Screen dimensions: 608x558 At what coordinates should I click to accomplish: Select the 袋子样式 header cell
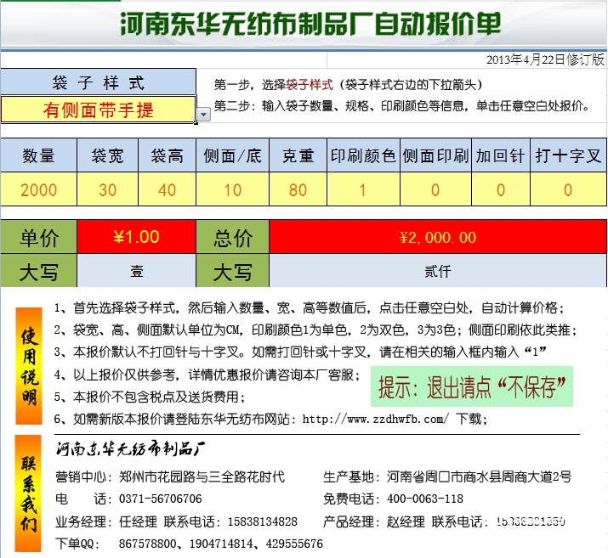pyautogui.click(x=98, y=82)
